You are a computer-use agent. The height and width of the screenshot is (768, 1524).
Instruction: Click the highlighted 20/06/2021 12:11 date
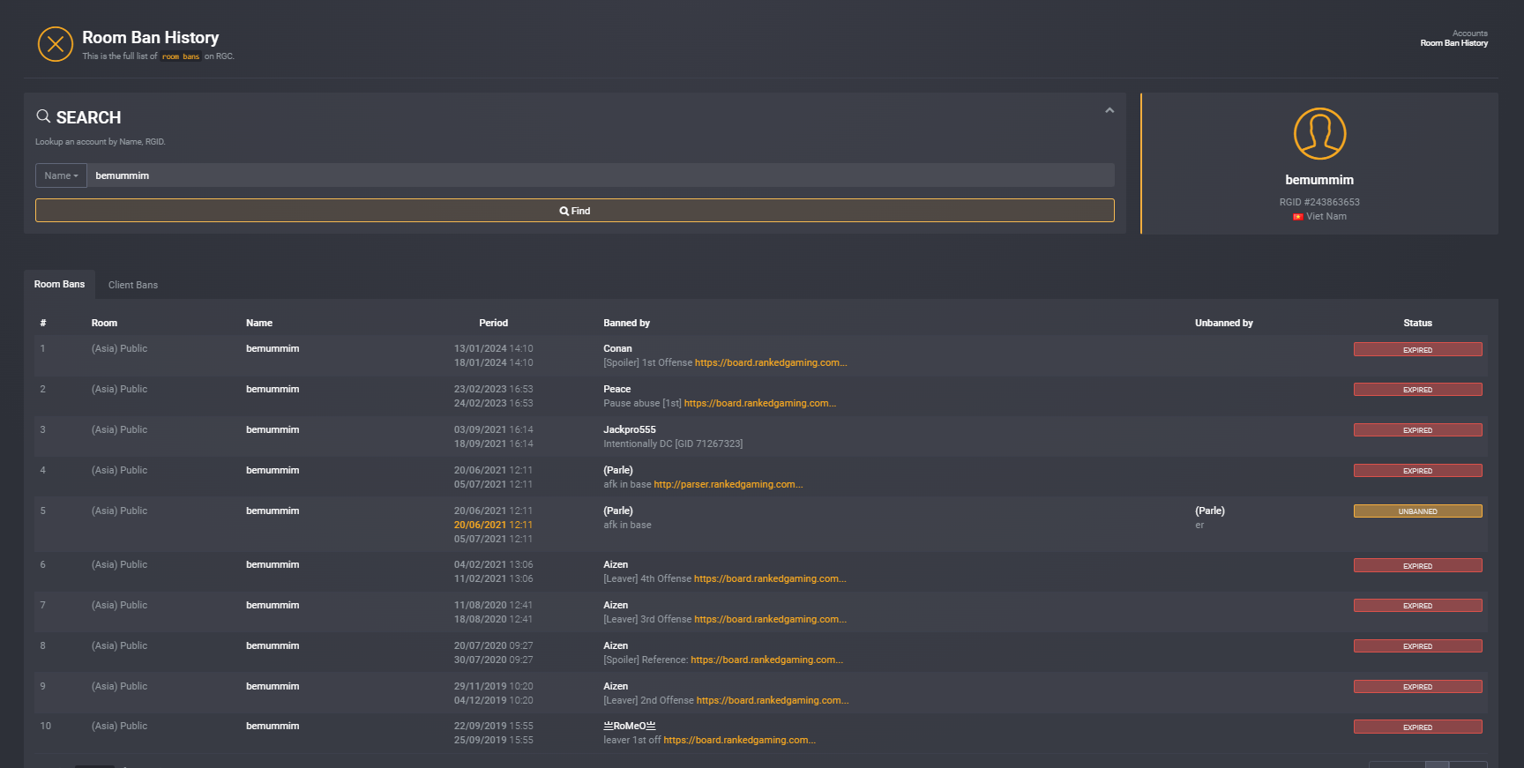(x=493, y=526)
